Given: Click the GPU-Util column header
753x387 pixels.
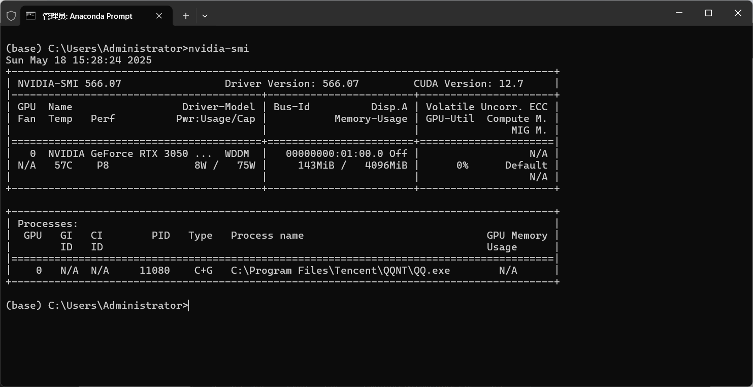Looking at the screenshot, I should (x=450, y=118).
